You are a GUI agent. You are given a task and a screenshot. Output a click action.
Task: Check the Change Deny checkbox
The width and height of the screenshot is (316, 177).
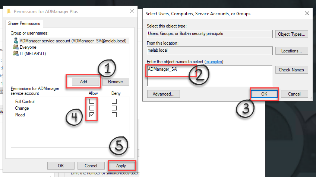(114, 108)
